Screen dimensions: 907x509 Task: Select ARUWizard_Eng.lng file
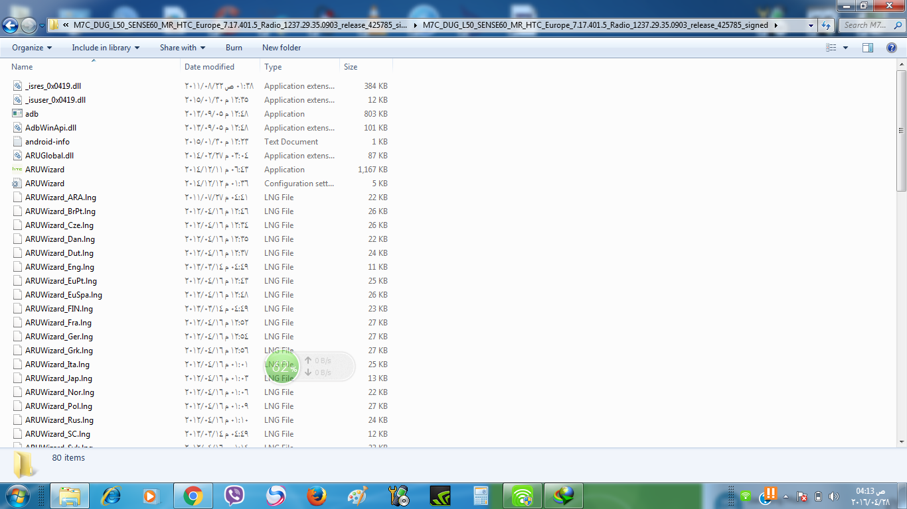coord(60,267)
